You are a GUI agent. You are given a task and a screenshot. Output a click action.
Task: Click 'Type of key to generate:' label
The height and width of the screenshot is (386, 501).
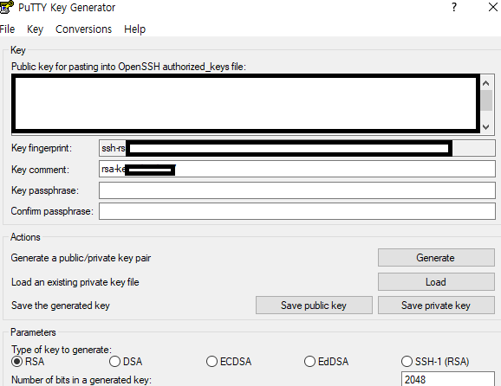coord(62,350)
